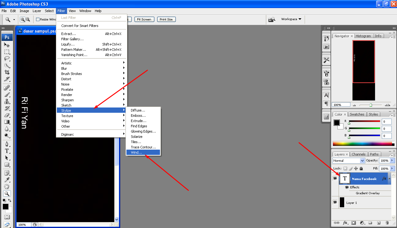Viewport: 397px width, 228px height.
Task: Select the Gradient tool
Action: [x=7, y=122]
